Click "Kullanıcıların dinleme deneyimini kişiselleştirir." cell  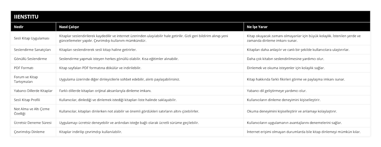(284, 100)
